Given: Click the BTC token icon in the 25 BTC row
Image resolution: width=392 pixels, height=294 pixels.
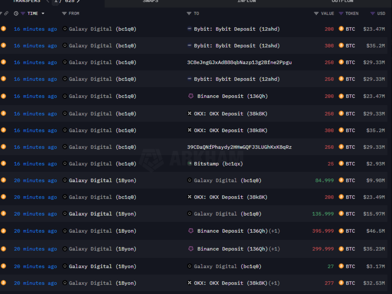Looking at the screenshot, I should click(x=341, y=163).
